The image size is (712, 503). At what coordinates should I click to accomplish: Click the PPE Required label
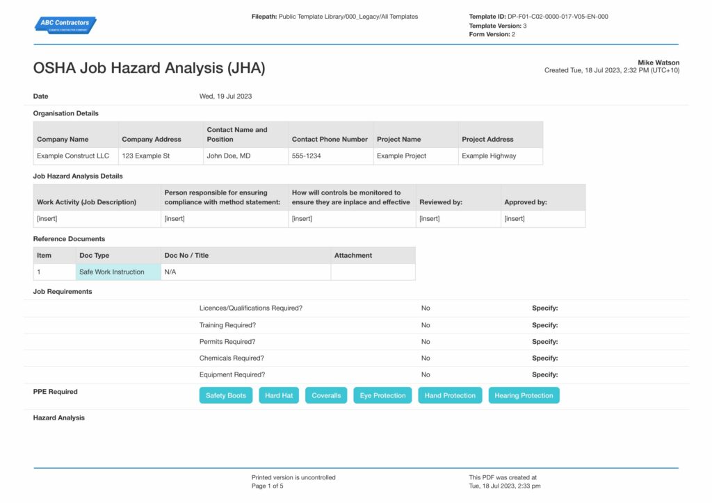[56, 391]
